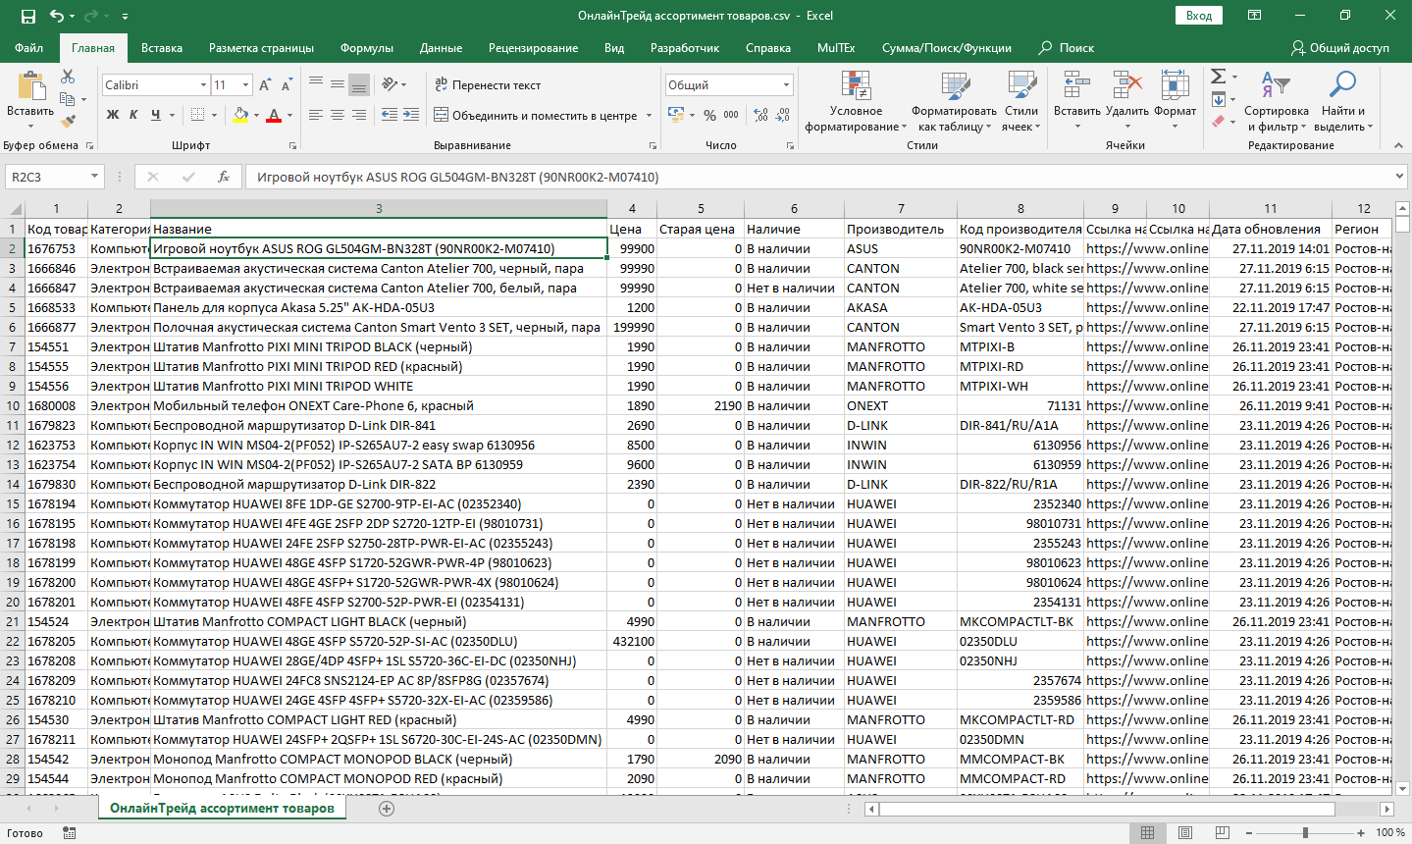Open Объединить и поместить в центре dropdown arrow
Screen dimensions: 1412x844
coord(649,116)
